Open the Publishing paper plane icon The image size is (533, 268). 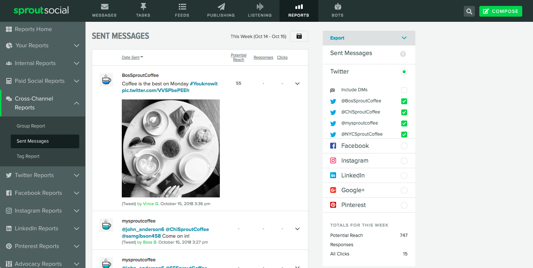[x=221, y=7]
